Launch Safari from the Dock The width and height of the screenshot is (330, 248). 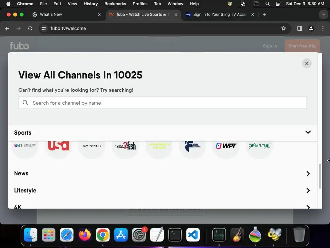(67, 235)
